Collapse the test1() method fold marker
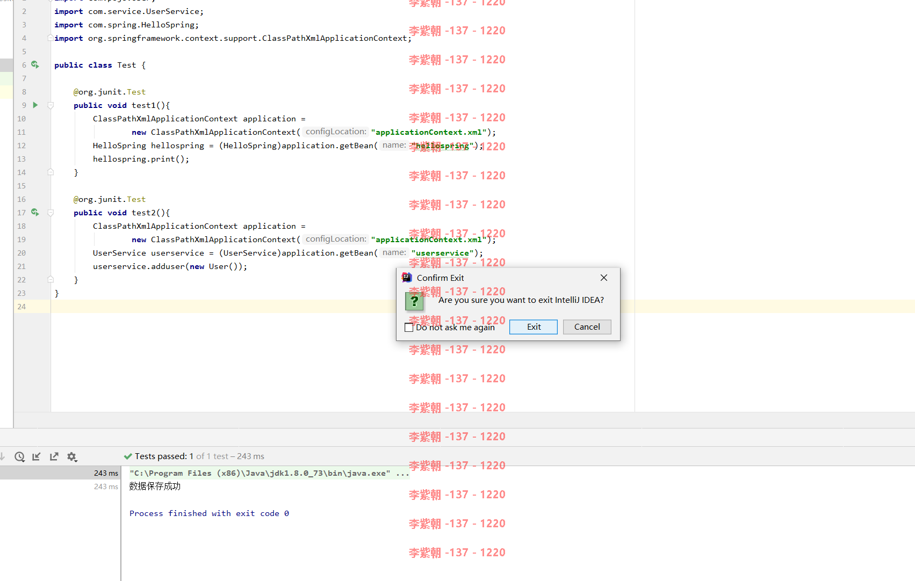Image resolution: width=915 pixels, height=581 pixels. coord(51,105)
